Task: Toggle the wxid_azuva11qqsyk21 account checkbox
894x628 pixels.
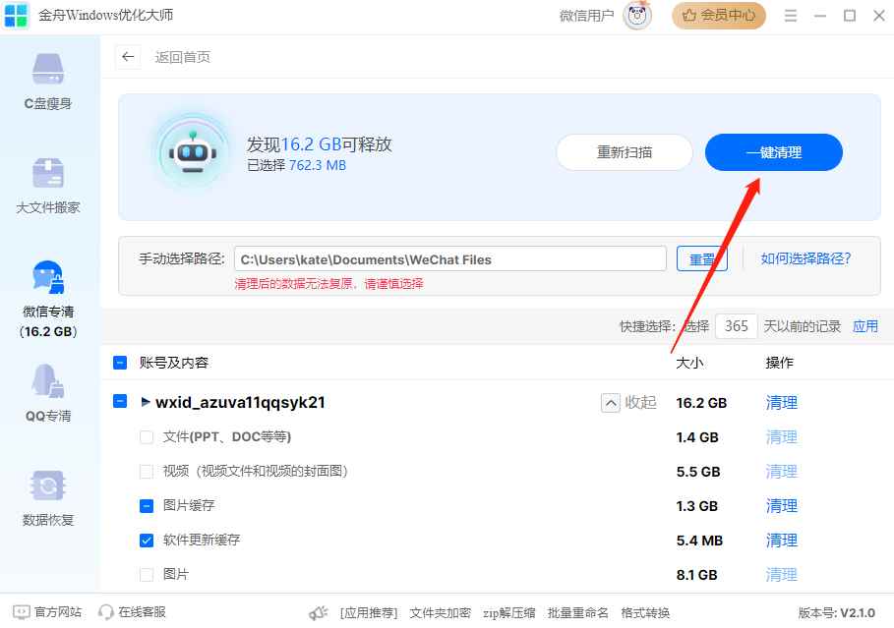Action: click(120, 401)
